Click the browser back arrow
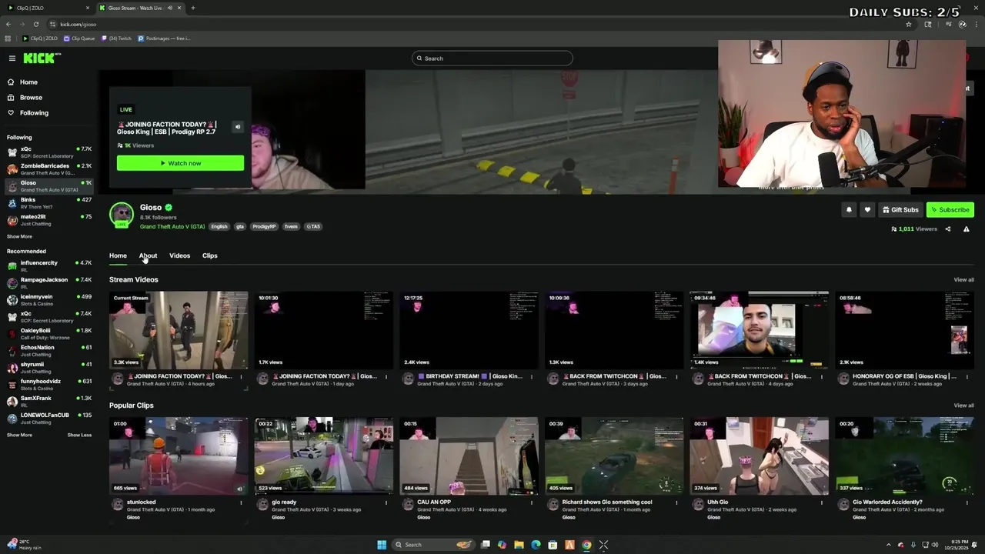 point(8,24)
